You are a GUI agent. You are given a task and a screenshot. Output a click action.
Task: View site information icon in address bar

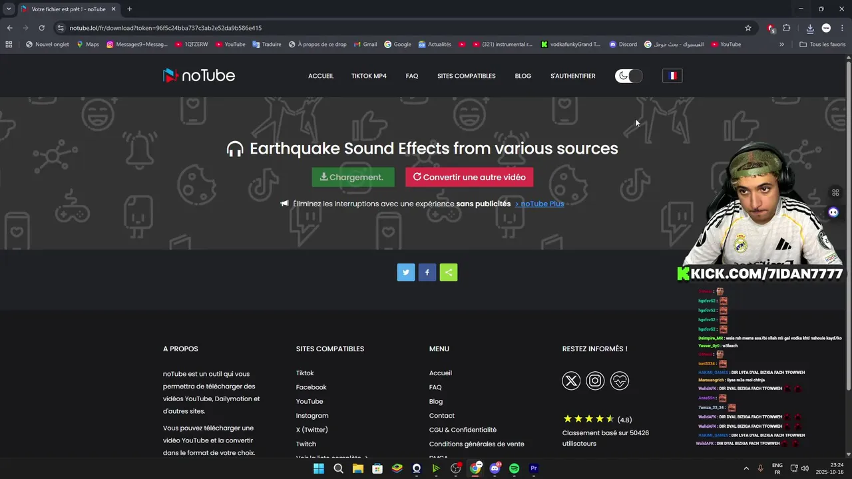61,28
